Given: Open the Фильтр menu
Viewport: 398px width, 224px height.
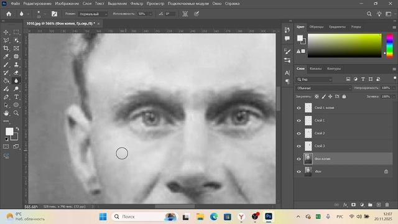Looking at the screenshot, I should click(x=137, y=4).
